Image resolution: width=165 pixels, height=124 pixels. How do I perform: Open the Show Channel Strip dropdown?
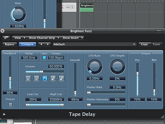coord(43,38)
